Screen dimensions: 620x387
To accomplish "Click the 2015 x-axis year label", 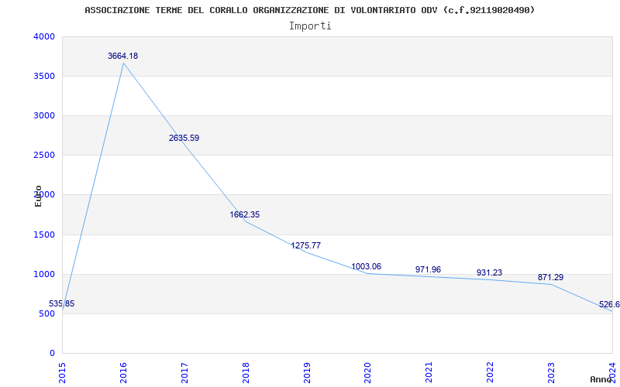I will point(62,373).
